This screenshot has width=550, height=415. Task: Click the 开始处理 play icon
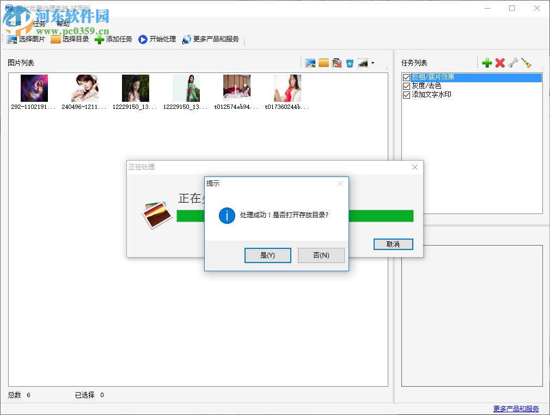[x=142, y=39]
